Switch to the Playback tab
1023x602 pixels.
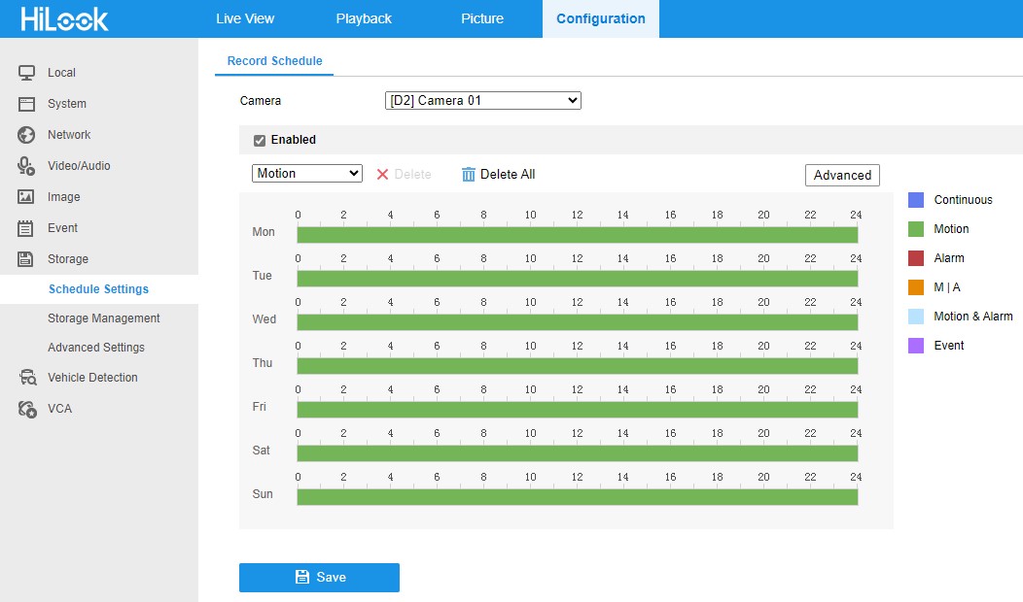pos(364,18)
